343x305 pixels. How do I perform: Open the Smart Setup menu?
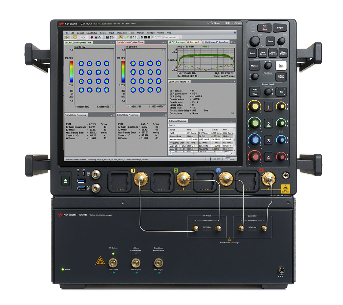pyautogui.click(x=92, y=33)
